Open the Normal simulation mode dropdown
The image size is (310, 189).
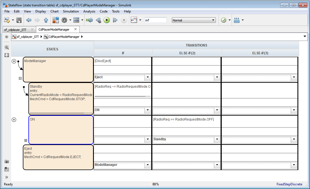click(194, 20)
